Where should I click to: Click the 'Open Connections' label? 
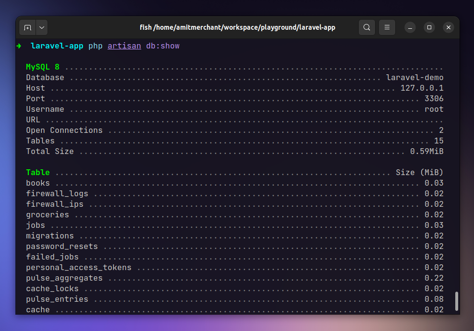click(64, 130)
